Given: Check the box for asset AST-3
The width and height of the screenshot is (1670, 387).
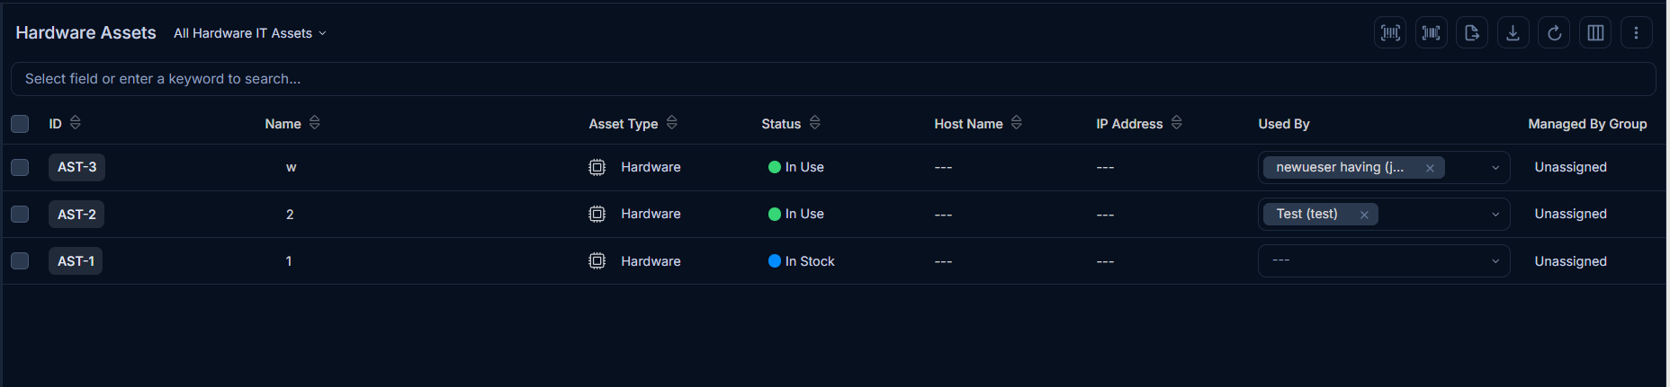Looking at the screenshot, I should [x=20, y=167].
